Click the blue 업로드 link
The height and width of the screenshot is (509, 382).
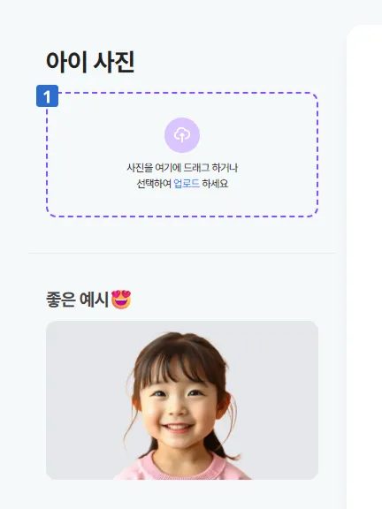[187, 184]
